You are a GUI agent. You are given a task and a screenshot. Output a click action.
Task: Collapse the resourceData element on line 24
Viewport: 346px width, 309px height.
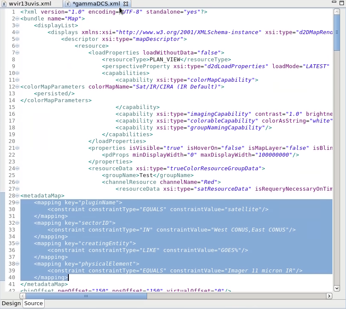(17, 169)
